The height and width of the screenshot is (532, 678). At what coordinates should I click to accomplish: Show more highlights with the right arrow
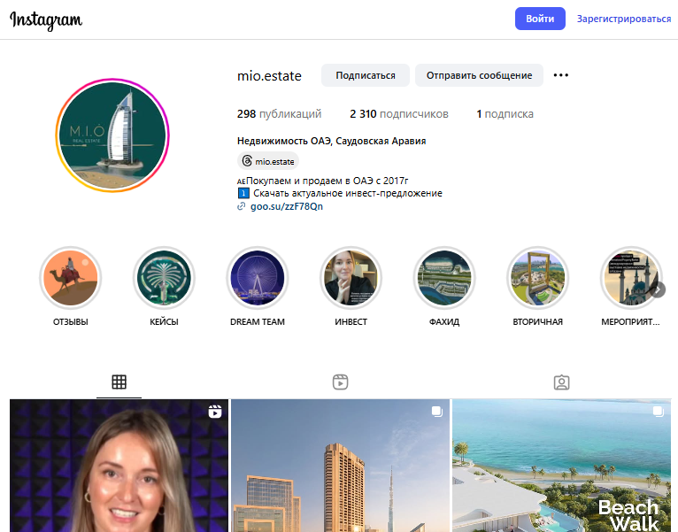coord(658,289)
